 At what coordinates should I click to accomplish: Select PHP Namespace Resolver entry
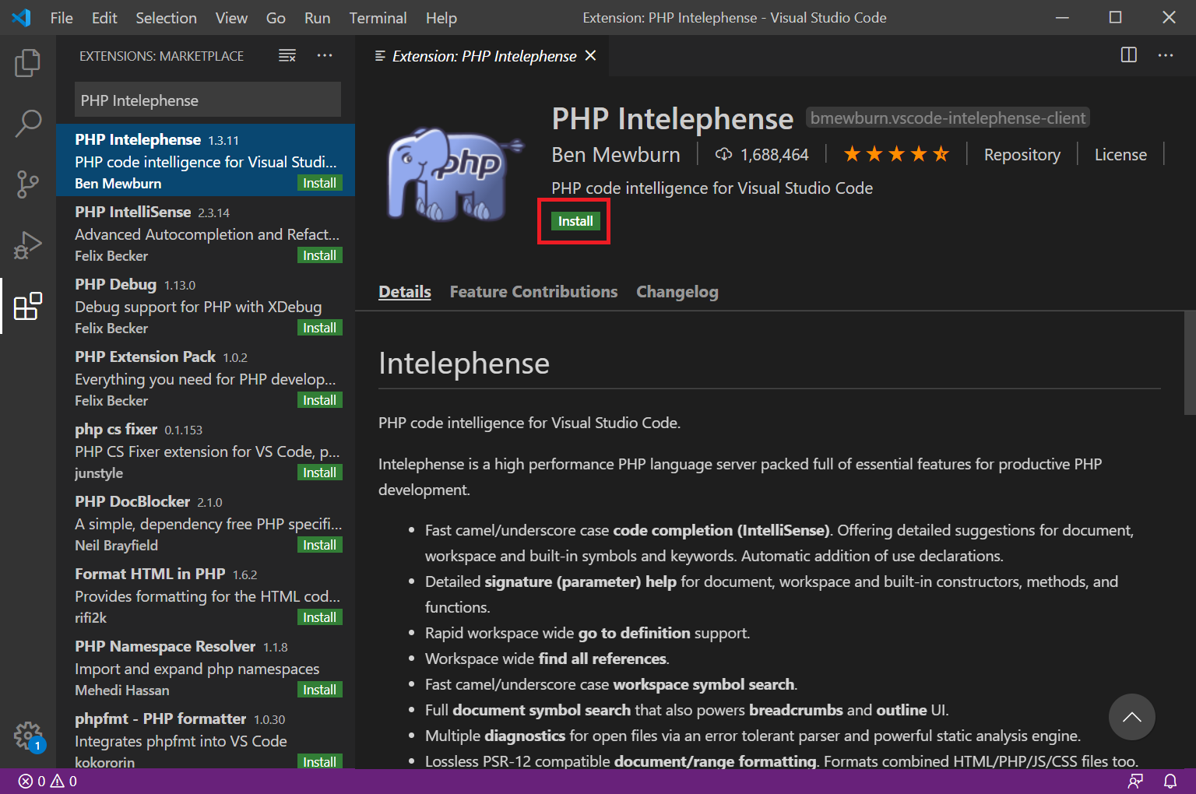(206, 667)
